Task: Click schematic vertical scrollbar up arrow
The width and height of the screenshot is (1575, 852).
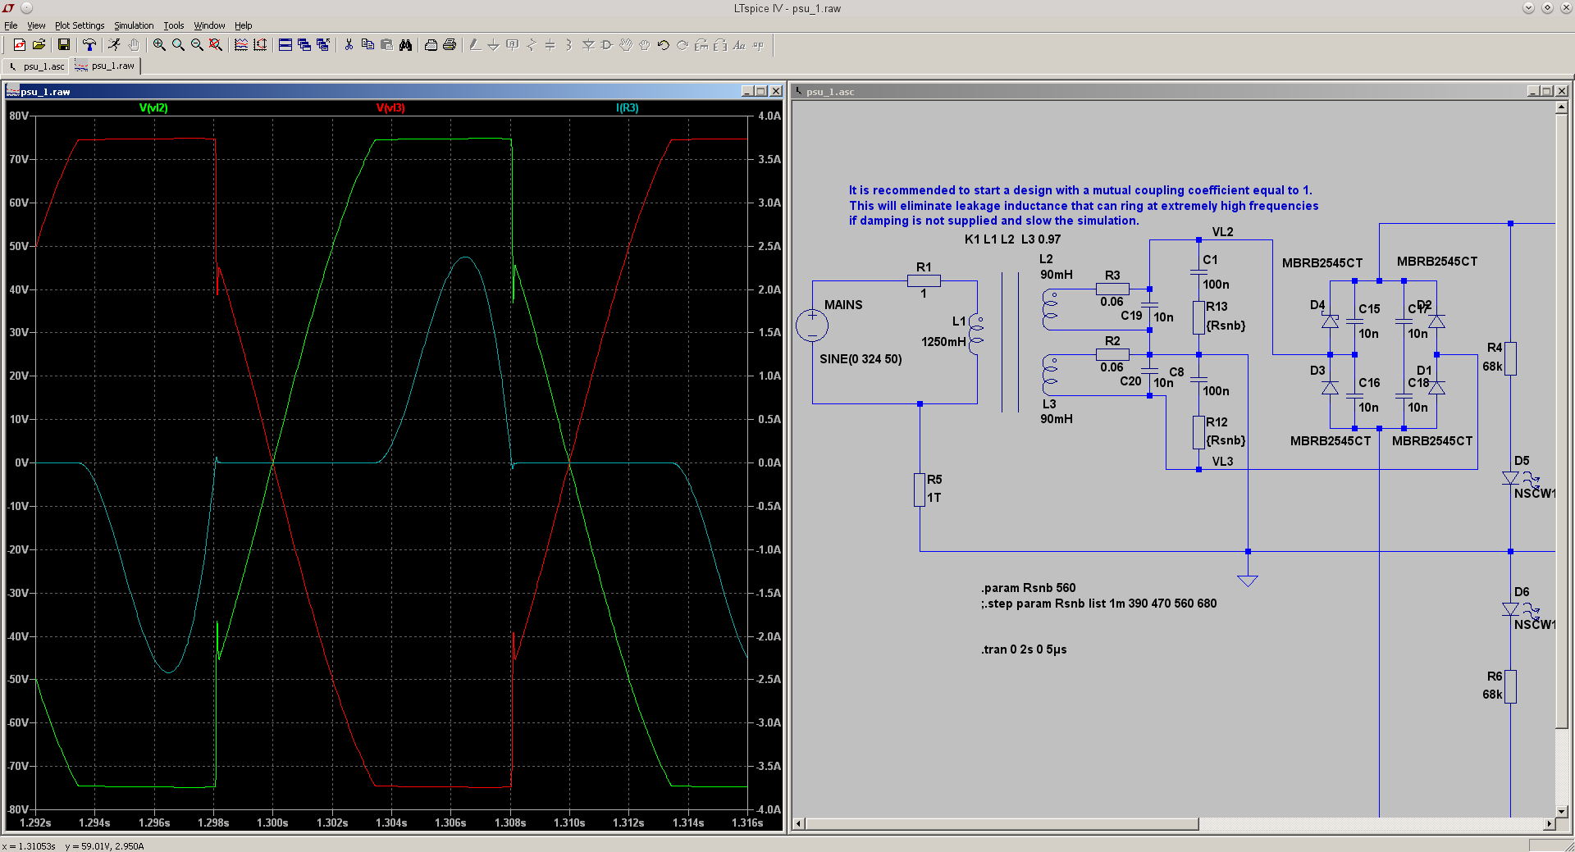Action: point(1562,109)
